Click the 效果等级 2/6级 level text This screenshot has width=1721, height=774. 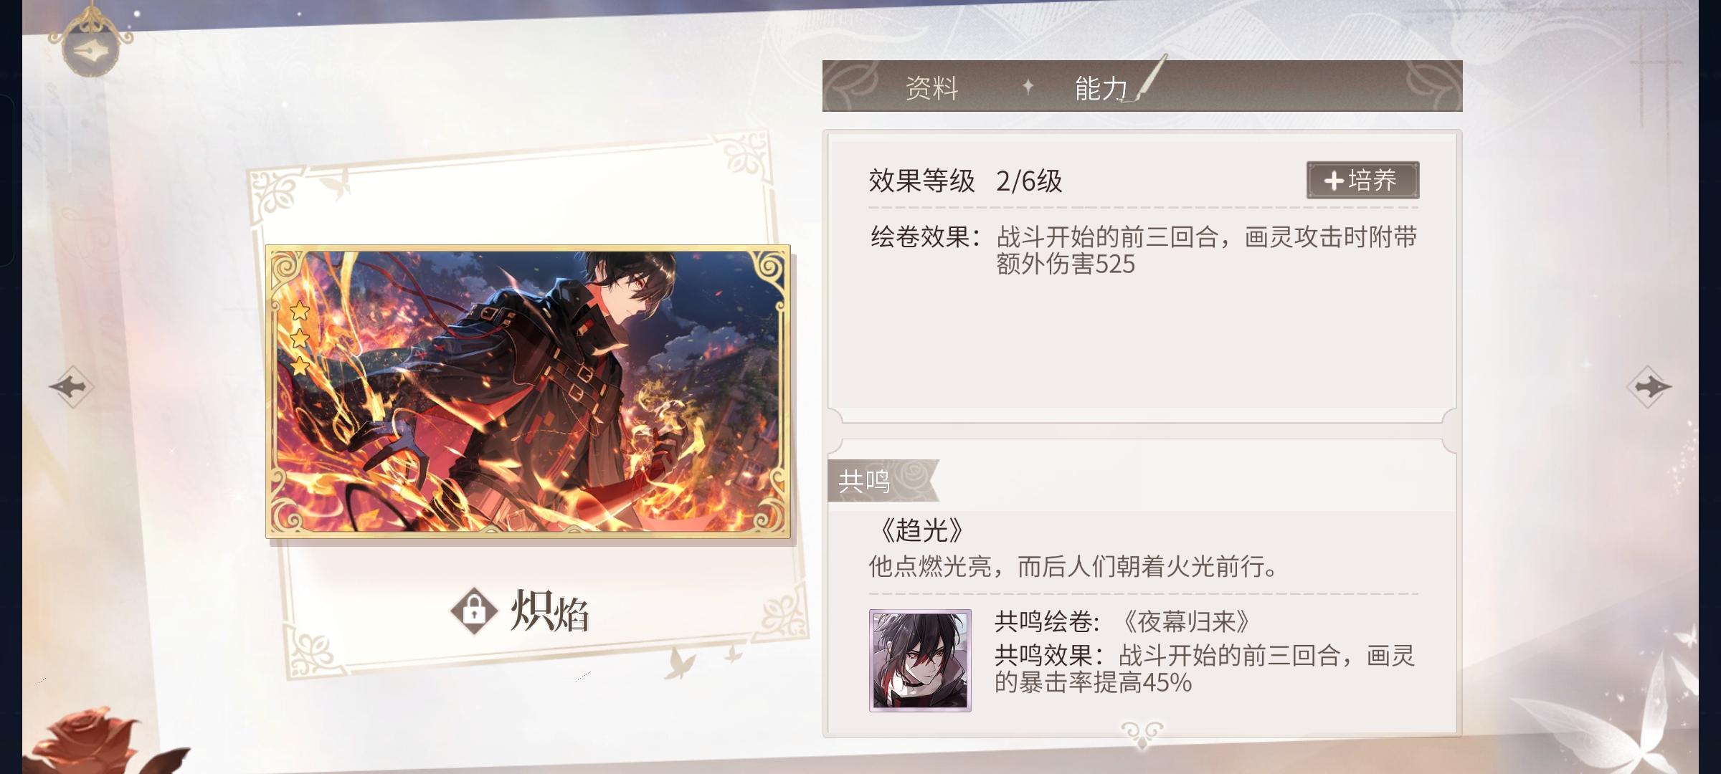(965, 181)
